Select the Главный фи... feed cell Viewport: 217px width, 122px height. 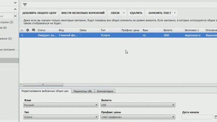pos(68,35)
